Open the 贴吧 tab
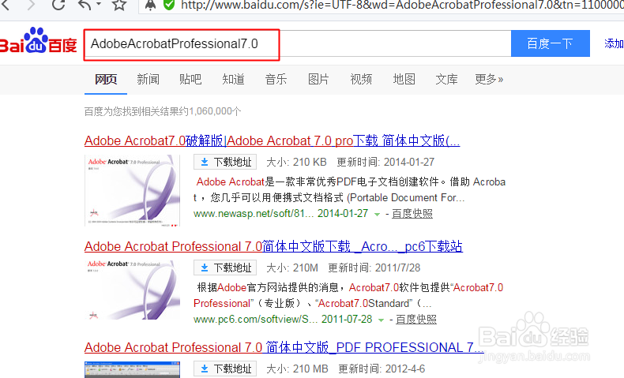 coord(190,79)
